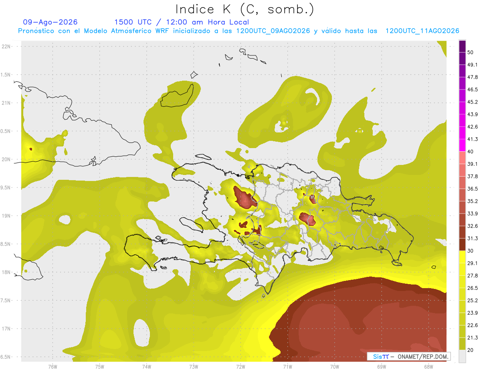The image size is (481, 372).
Task: Click the longitude label "72W"
Action: [x=240, y=367]
